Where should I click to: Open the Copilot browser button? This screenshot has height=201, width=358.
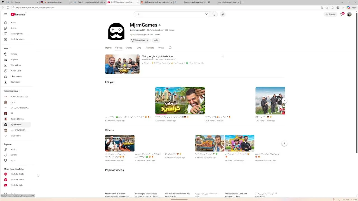click(x=352, y=8)
